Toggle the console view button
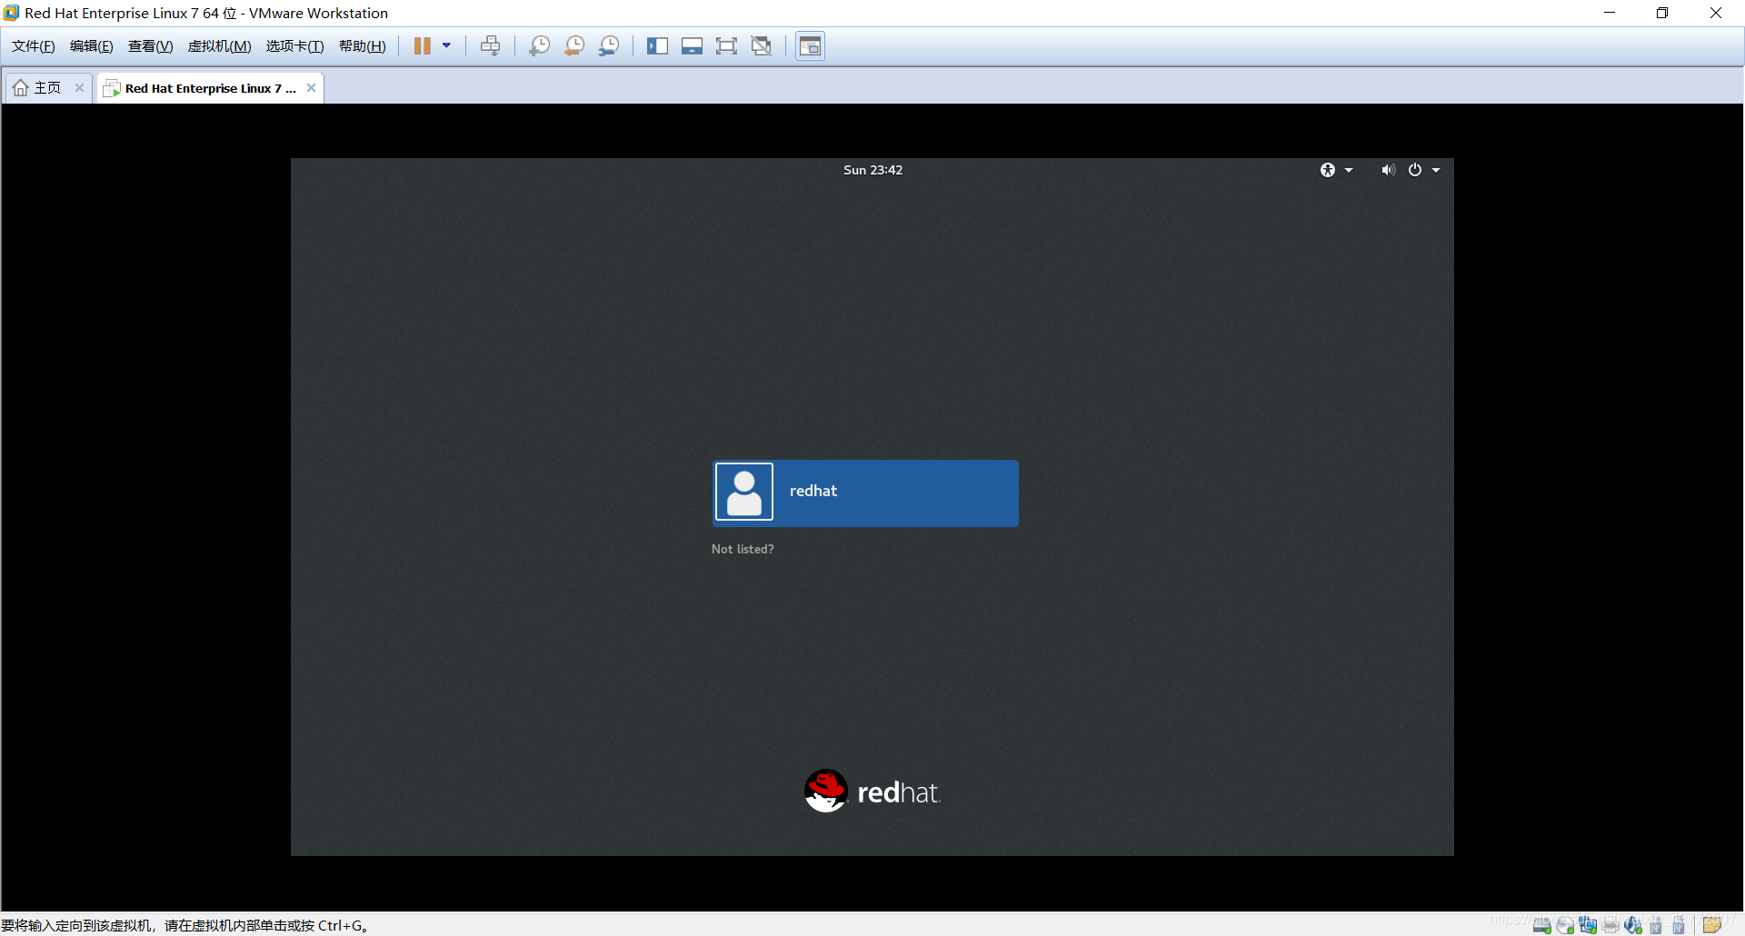1745x936 pixels. tap(810, 46)
